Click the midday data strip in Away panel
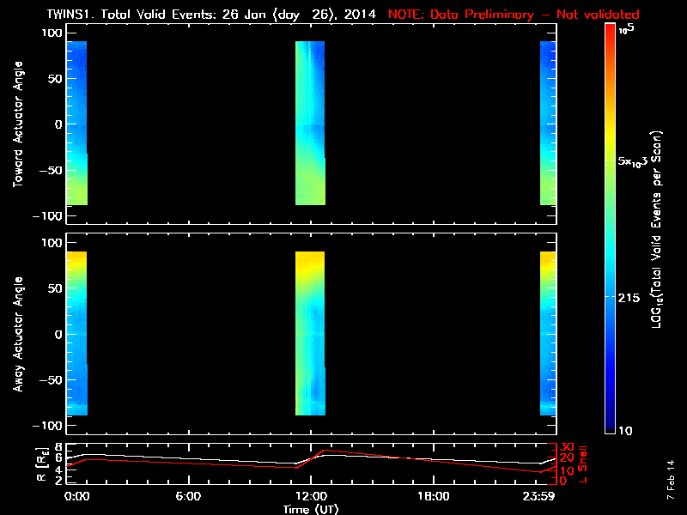This screenshot has width=687, height=515. pos(310,334)
